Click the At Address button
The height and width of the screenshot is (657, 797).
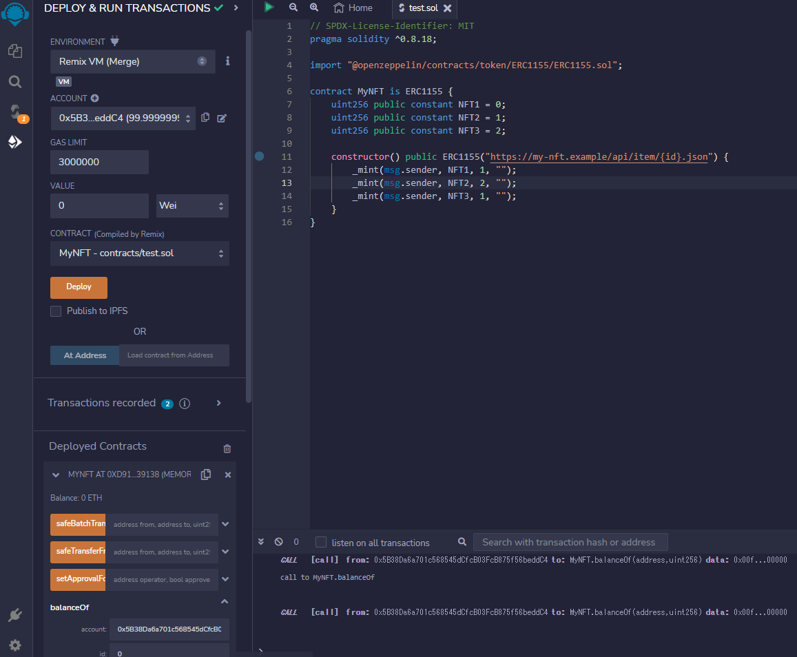coord(84,355)
